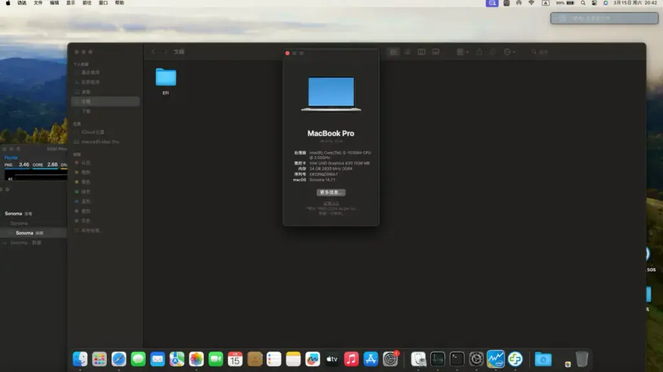Open FaceTime from the Dock
The height and width of the screenshot is (372, 663).
point(216,359)
